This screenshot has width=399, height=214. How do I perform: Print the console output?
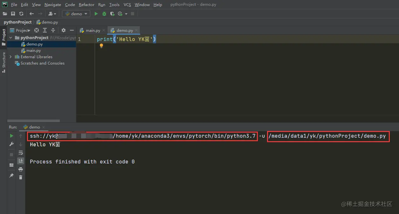click(21, 169)
